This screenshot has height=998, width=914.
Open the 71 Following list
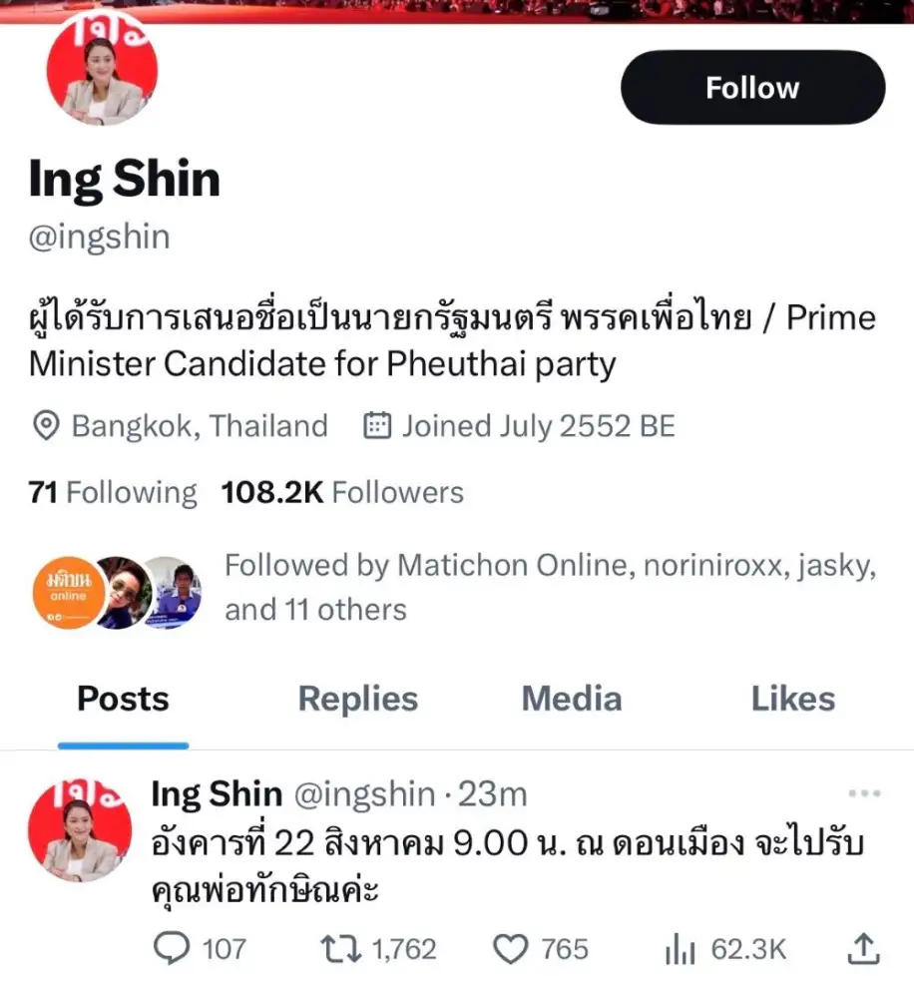point(113,492)
